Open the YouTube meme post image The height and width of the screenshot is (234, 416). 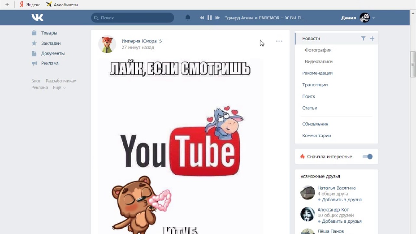[181, 146]
